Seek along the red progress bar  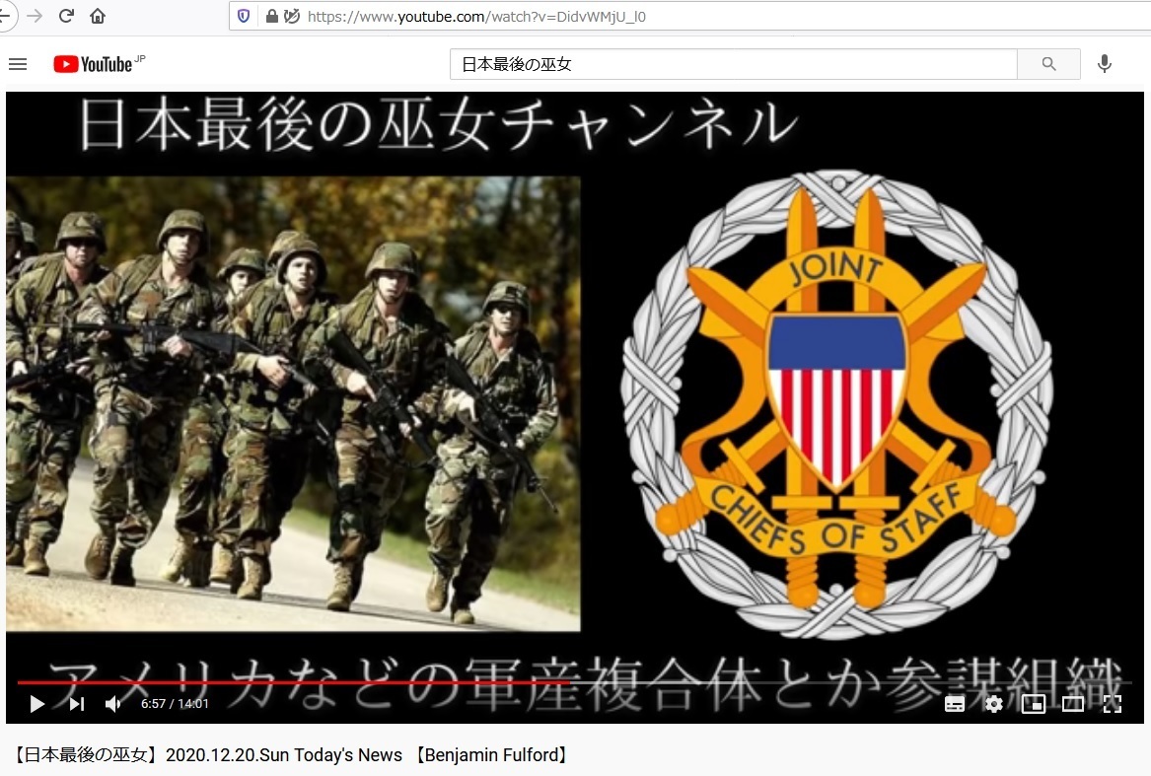pyautogui.click(x=575, y=682)
